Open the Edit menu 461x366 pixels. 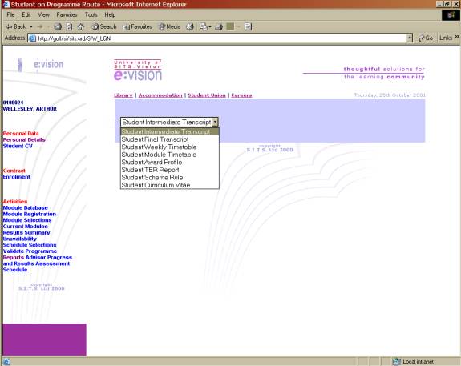(x=26, y=14)
